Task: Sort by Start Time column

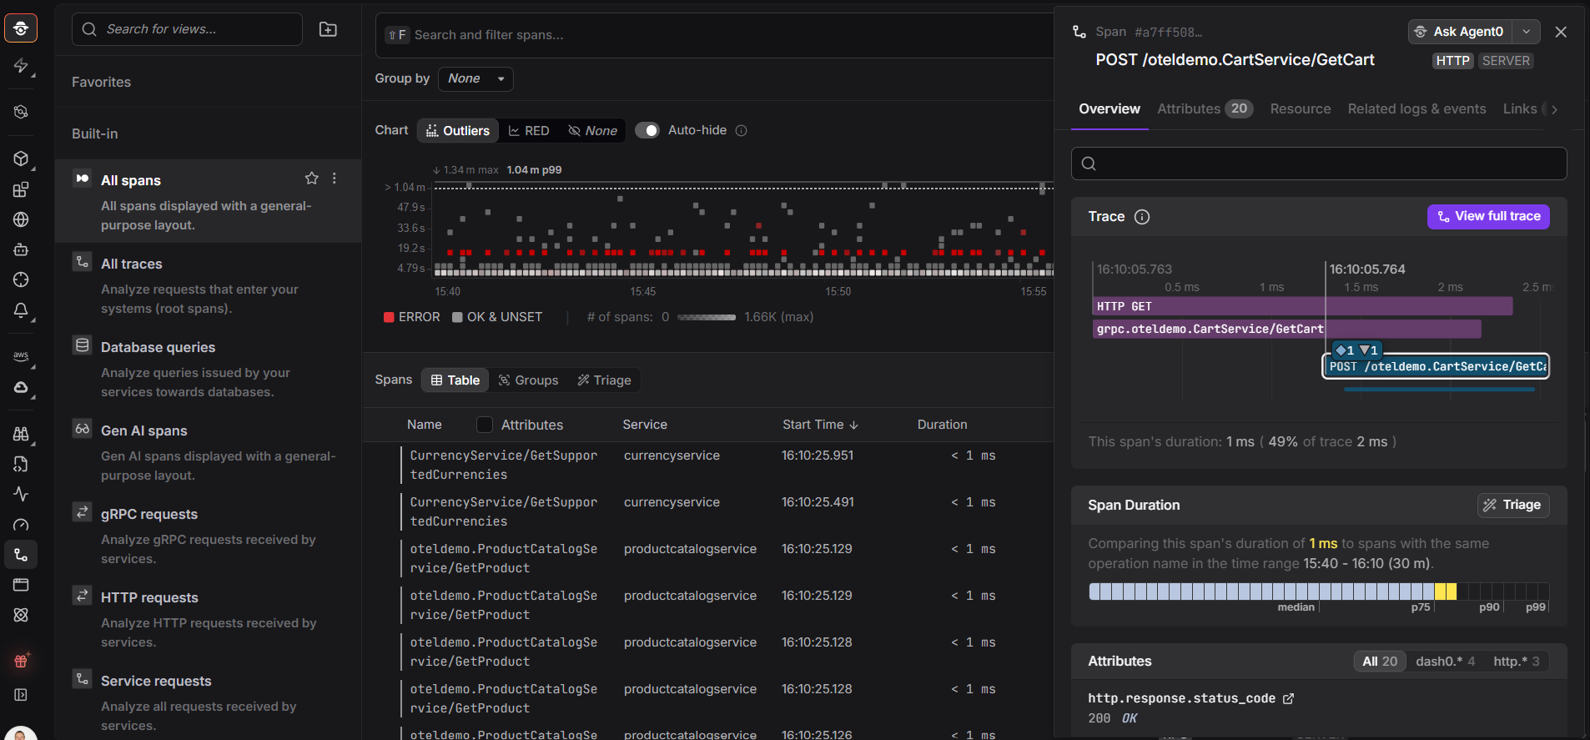Action: tap(820, 425)
